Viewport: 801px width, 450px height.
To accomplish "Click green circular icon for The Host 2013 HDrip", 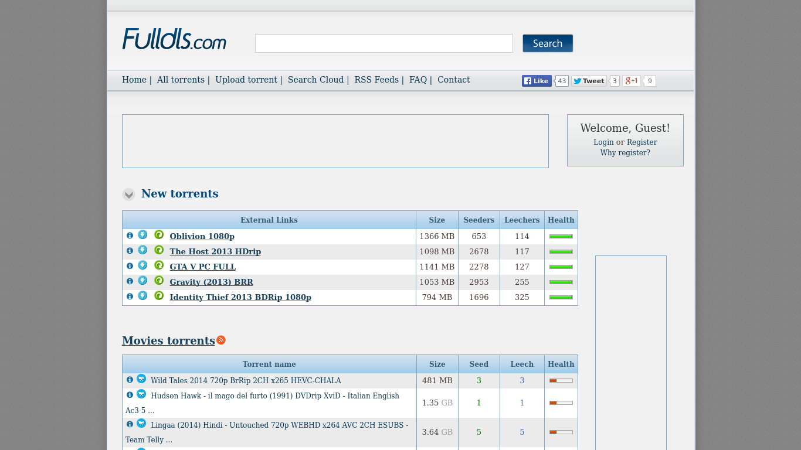I will (x=159, y=250).
